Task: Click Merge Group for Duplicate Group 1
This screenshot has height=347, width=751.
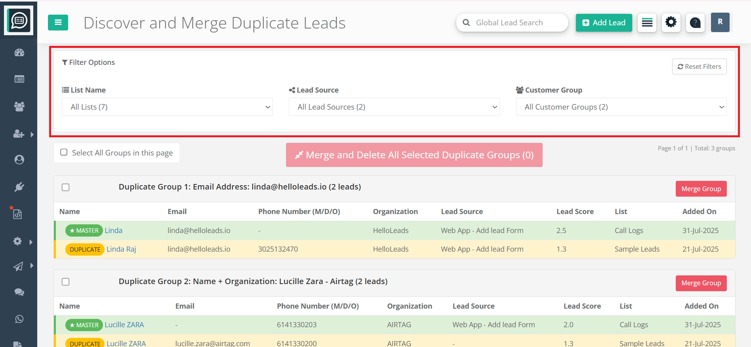Action: pyautogui.click(x=701, y=189)
